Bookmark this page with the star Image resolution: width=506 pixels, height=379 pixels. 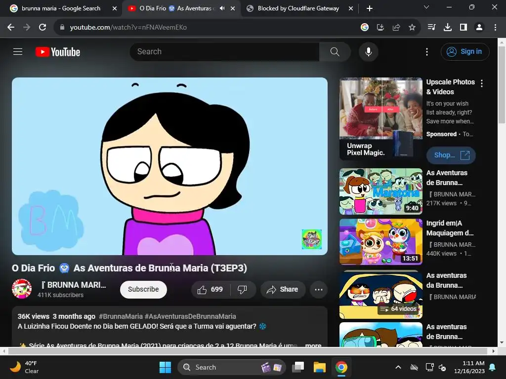coord(412,28)
